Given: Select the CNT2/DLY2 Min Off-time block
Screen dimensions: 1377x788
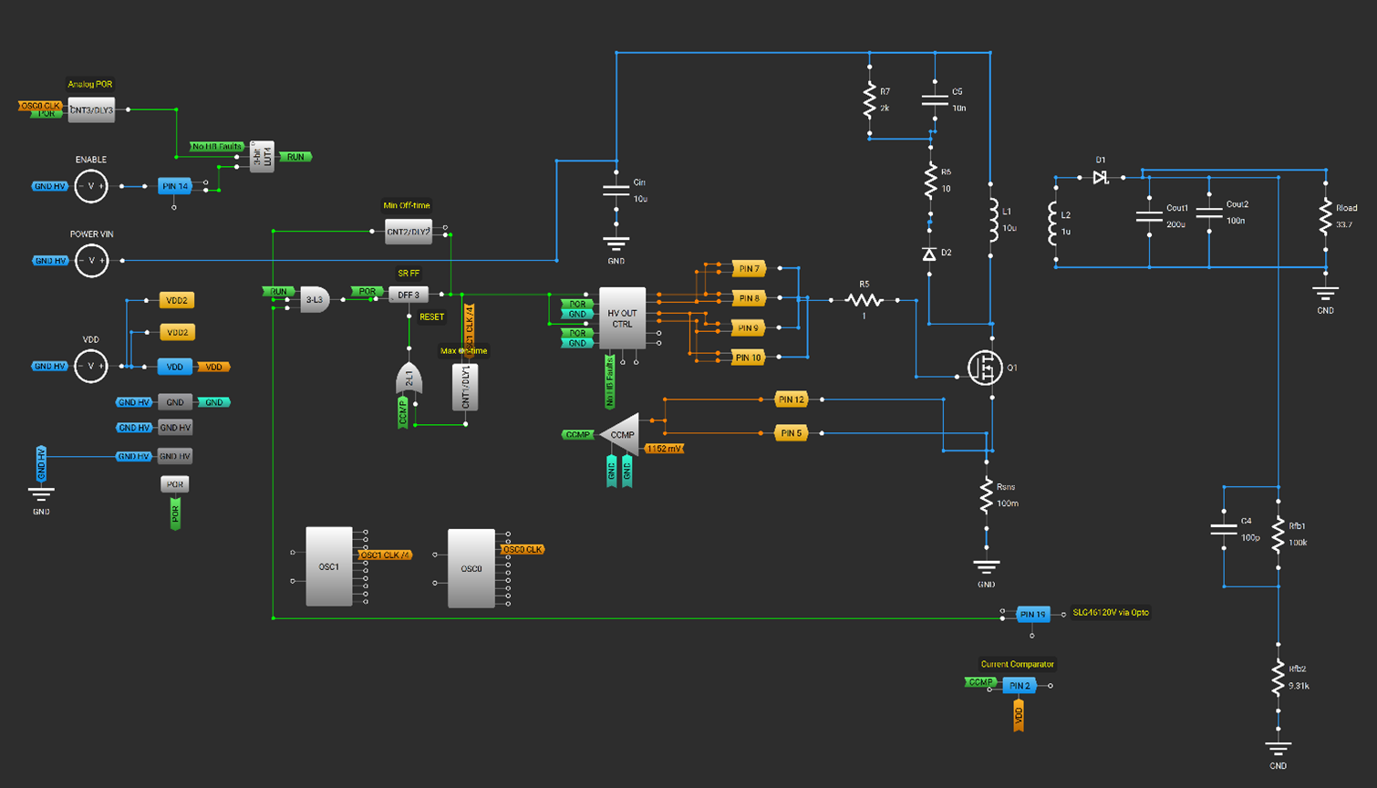Looking at the screenshot, I should [408, 232].
